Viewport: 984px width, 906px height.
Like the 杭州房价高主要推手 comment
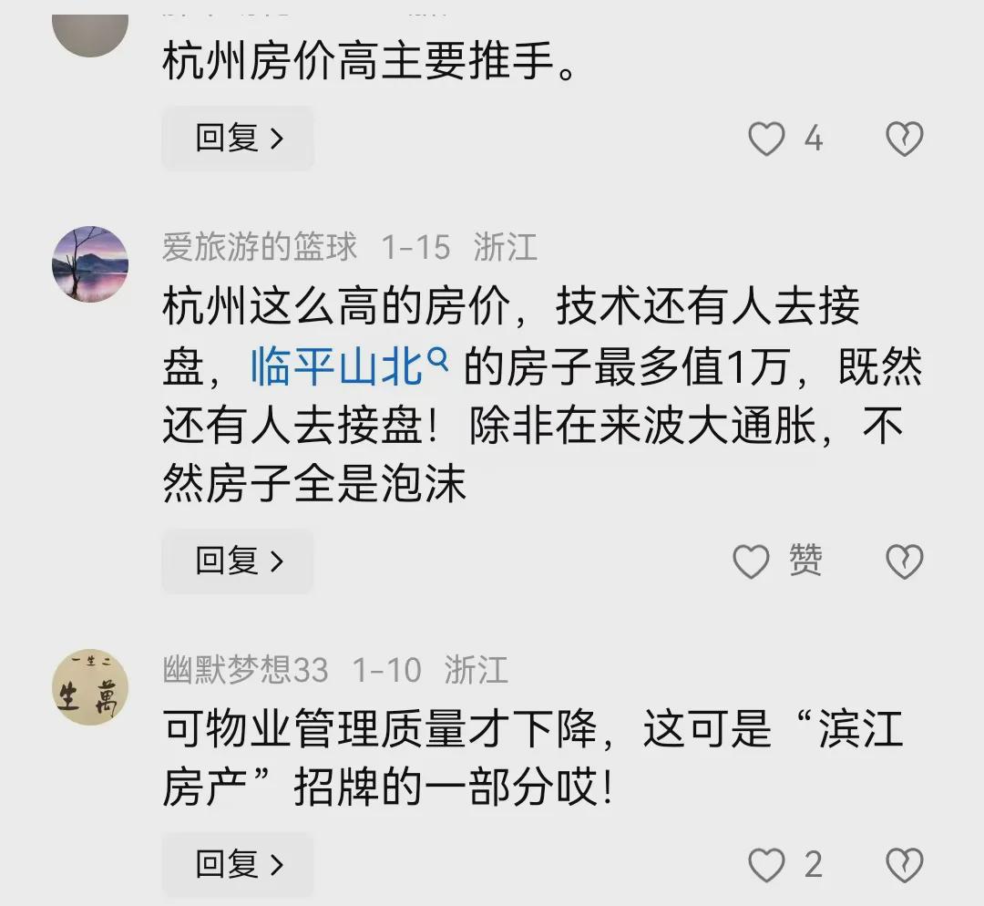(766, 139)
